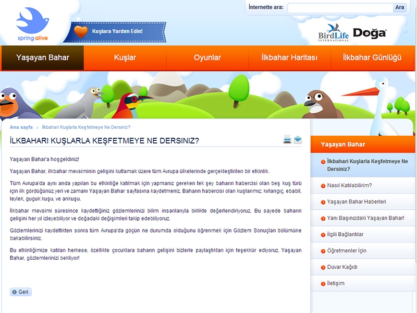Image resolution: width=417 pixels, height=313 pixels.
Task: Open İlkbahar Haritası navigation item
Action: click(x=289, y=58)
